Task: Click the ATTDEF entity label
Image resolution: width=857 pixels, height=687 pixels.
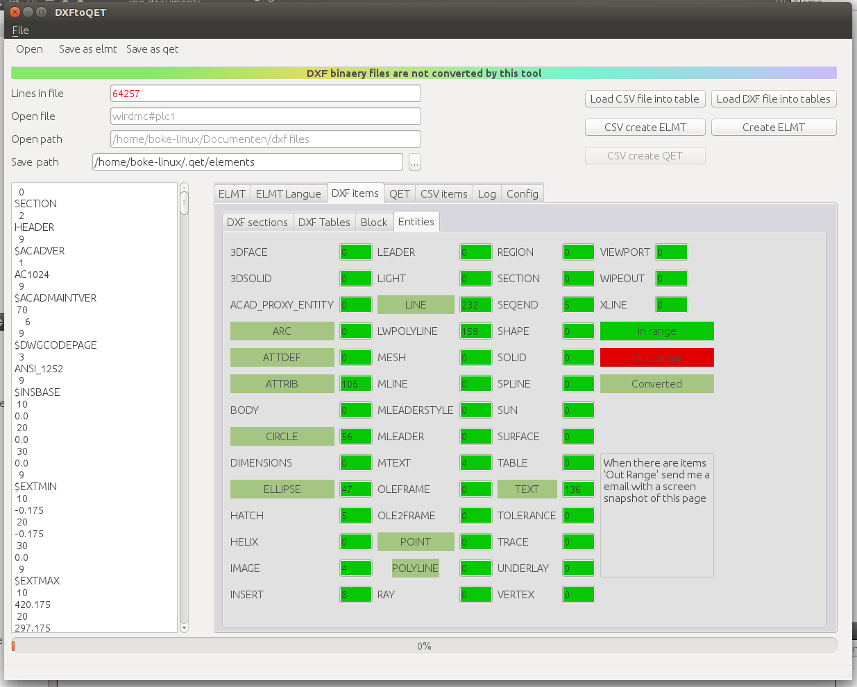Action: (282, 358)
